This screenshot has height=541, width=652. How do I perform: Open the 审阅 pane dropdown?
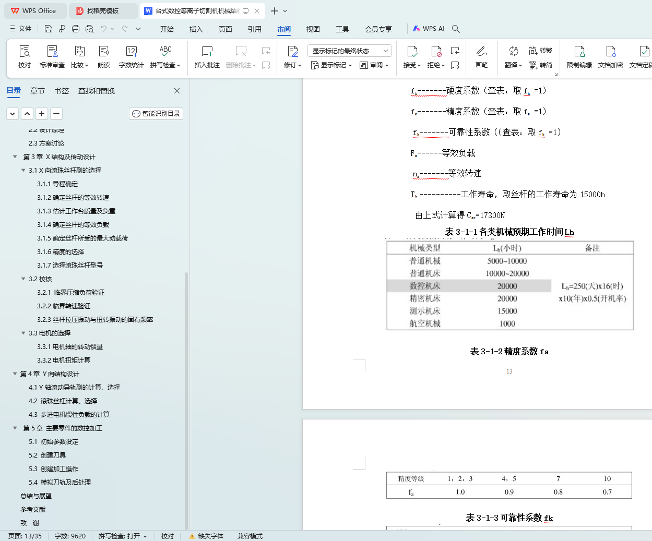click(374, 65)
